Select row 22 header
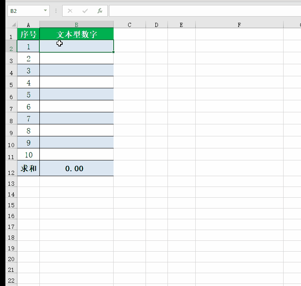 [11, 279]
